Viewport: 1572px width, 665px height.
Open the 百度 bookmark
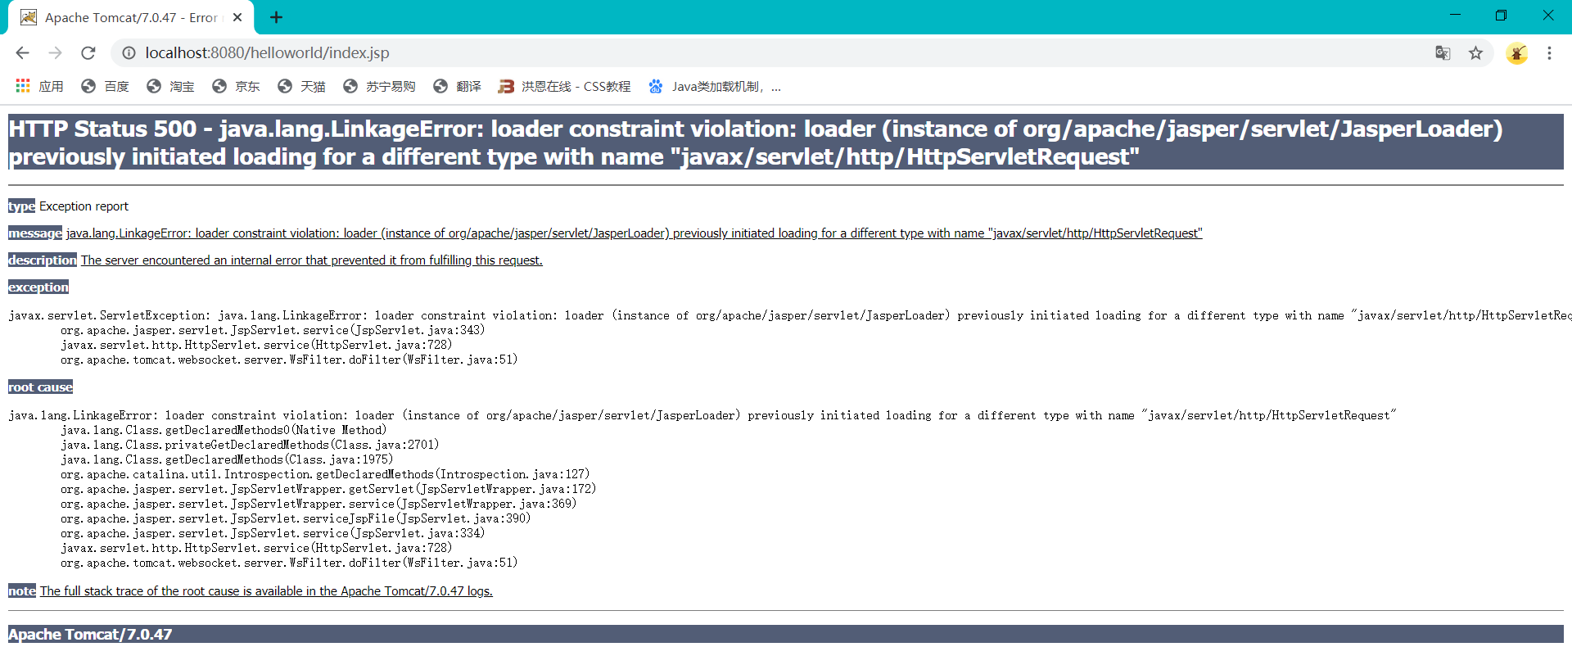(105, 86)
